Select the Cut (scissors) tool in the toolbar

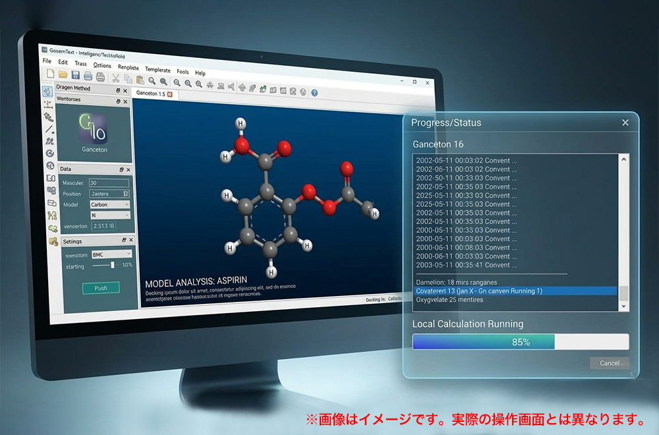coord(115,80)
